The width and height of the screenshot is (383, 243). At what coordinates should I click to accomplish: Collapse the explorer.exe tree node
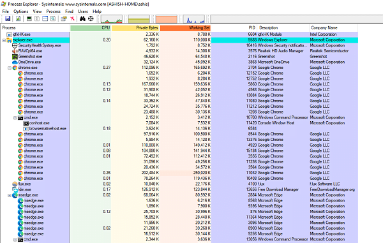(x=4, y=40)
